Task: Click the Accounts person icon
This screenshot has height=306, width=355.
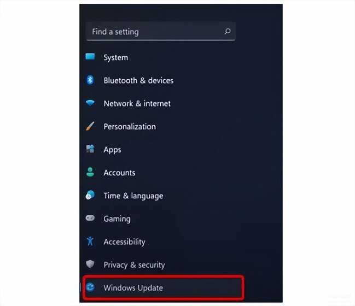Action: [90, 172]
